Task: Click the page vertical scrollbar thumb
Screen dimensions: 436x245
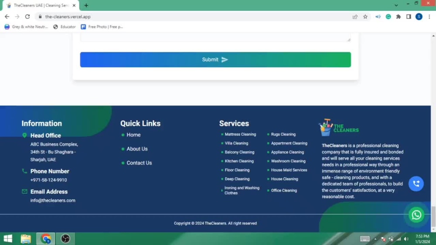Action: [x=433, y=216]
